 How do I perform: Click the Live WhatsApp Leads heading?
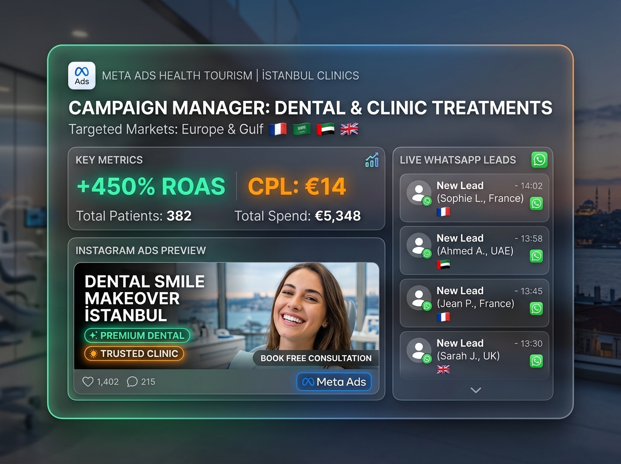(x=458, y=160)
